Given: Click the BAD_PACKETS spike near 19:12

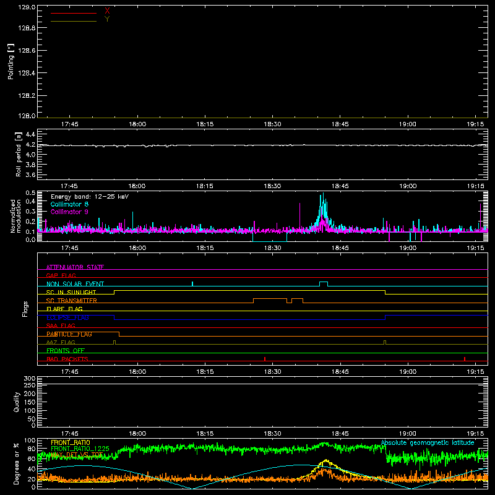Looking at the screenshot, I should click(x=465, y=359).
